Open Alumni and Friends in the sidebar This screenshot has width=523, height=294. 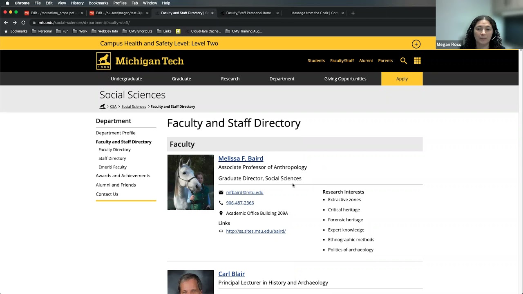(116, 185)
